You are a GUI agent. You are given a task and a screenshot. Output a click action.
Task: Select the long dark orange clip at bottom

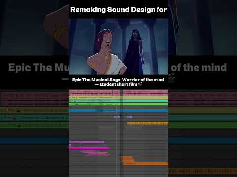click(x=146, y=164)
